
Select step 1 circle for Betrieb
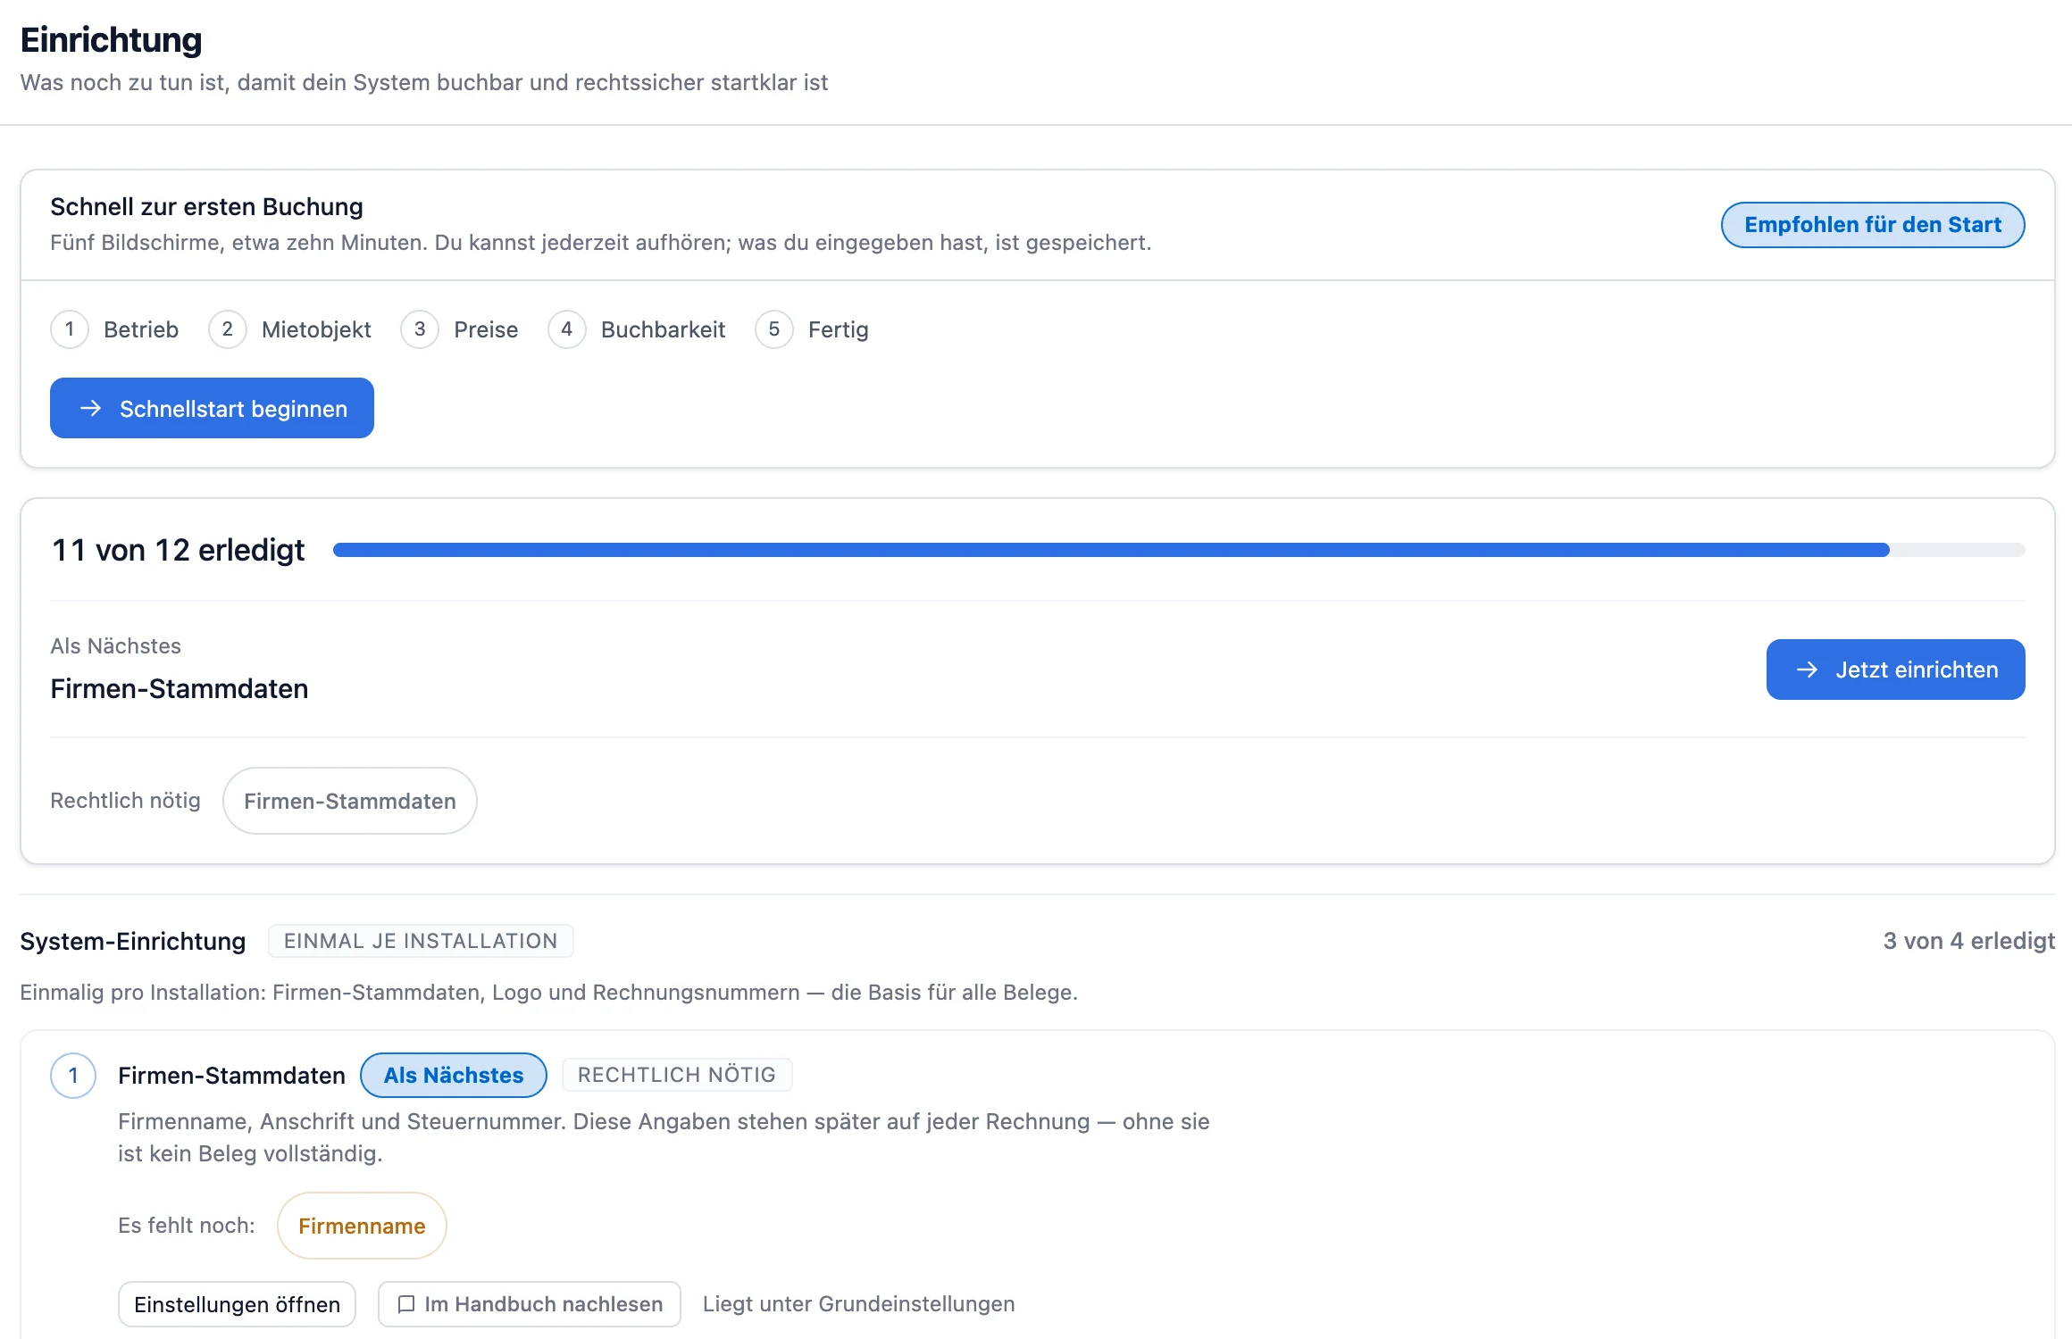(70, 329)
